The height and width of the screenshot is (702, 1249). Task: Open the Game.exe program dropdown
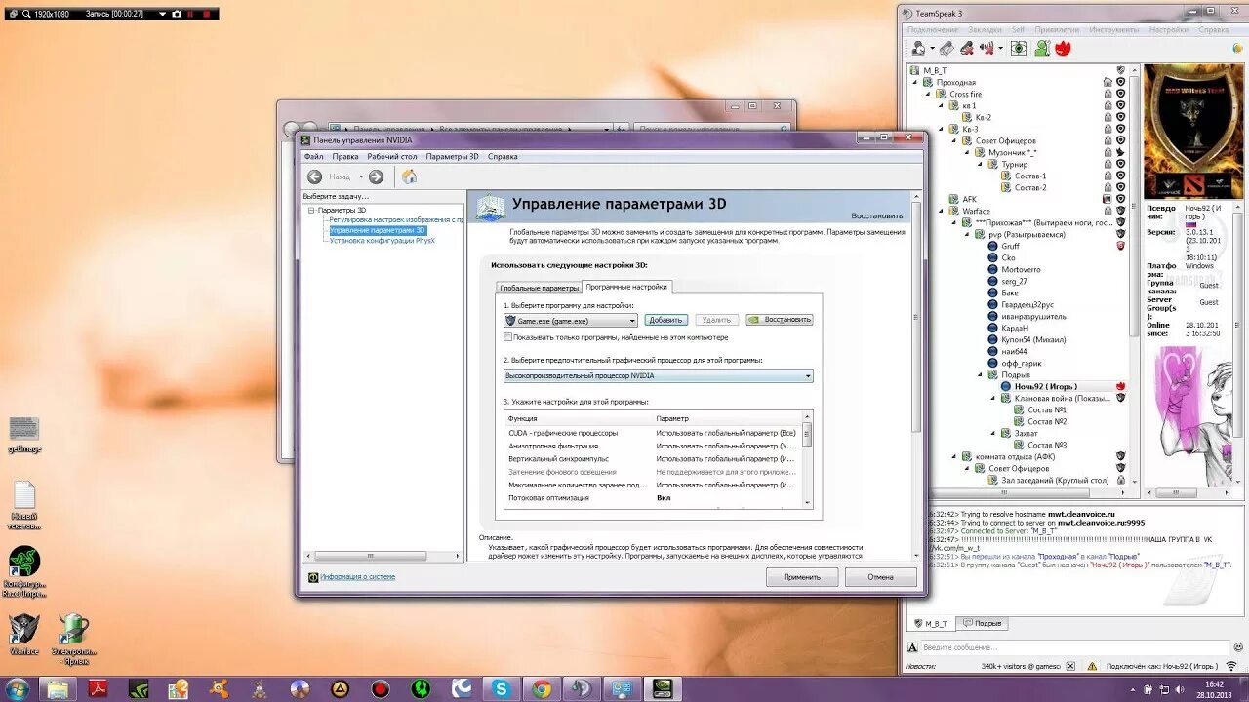click(571, 320)
